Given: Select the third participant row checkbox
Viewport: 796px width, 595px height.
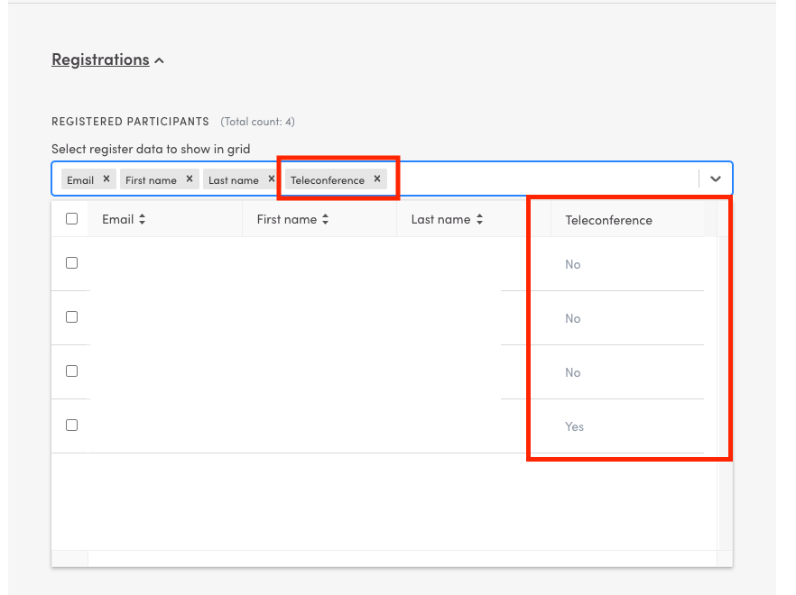Looking at the screenshot, I should (72, 371).
